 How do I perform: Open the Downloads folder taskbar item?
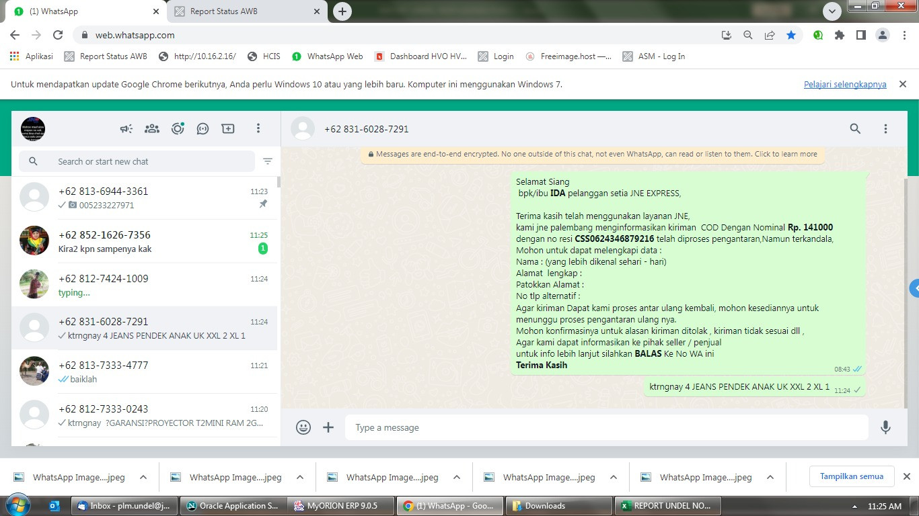point(558,506)
